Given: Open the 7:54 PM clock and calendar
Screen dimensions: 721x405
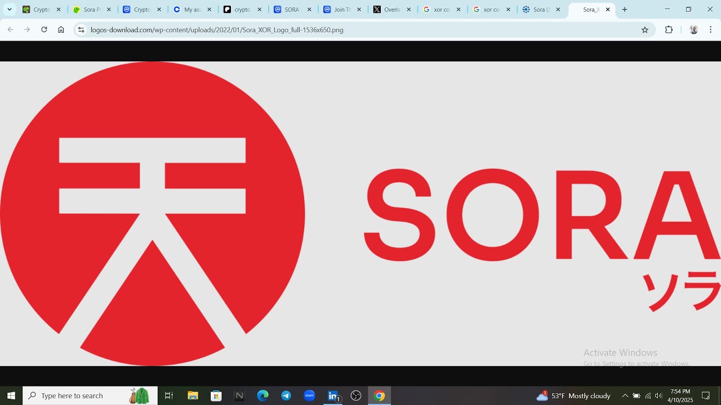Looking at the screenshot, I should (x=680, y=395).
